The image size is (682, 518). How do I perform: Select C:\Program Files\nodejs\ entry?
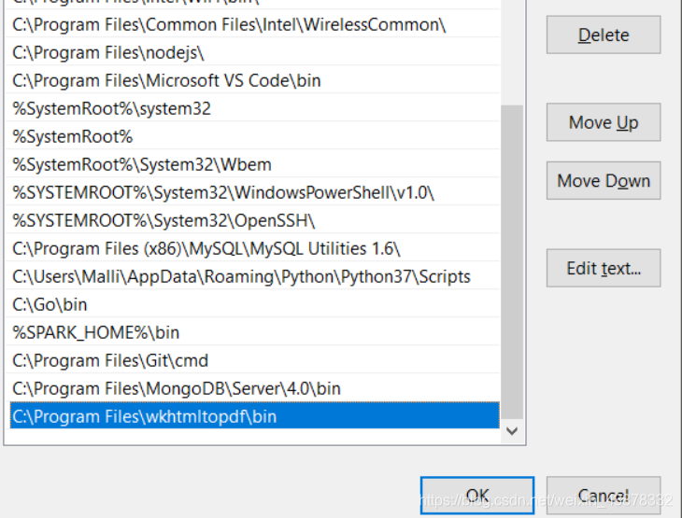coord(252,52)
